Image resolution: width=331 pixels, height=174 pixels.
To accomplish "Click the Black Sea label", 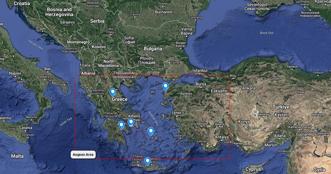I will click(x=266, y=33).
